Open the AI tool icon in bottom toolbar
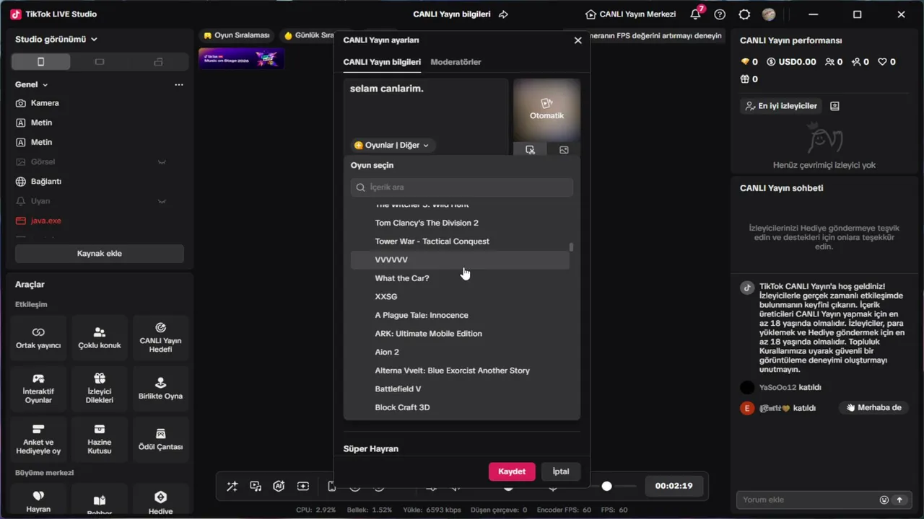 (x=279, y=487)
